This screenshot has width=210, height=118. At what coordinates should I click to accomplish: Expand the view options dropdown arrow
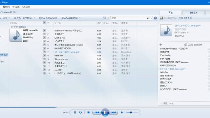click(108, 18)
